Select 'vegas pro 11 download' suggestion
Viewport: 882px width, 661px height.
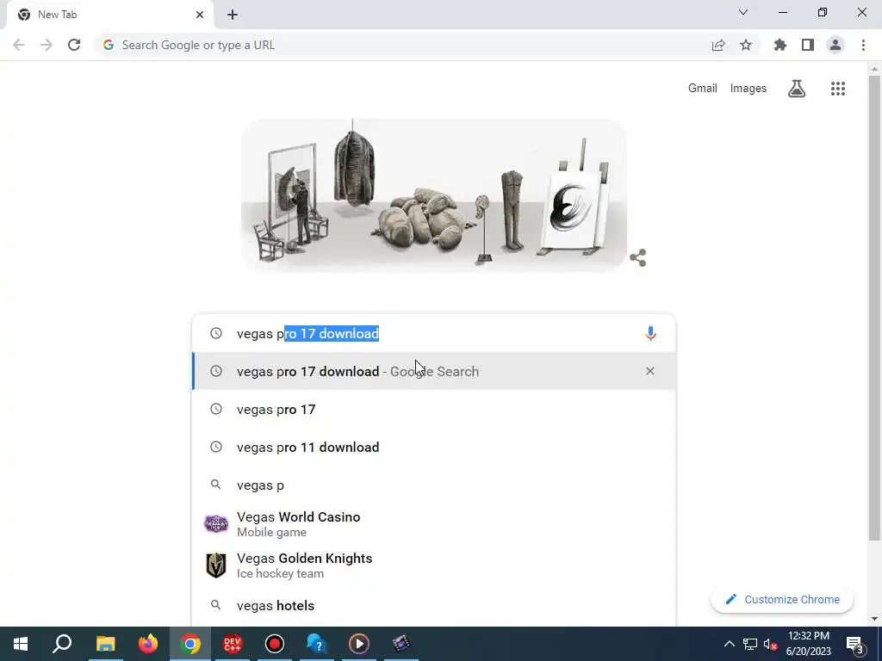[434, 447]
